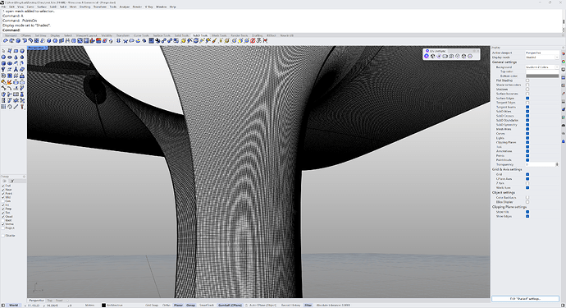566x308 pixels.
Task: Click last icon in floating display toolbar
Action: pos(470,56)
